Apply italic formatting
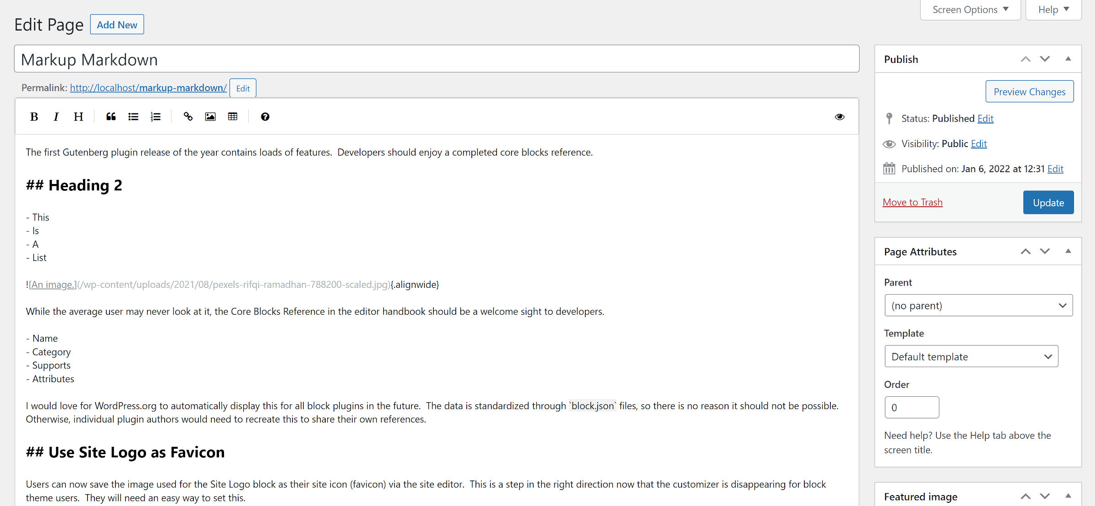 coord(56,117)
